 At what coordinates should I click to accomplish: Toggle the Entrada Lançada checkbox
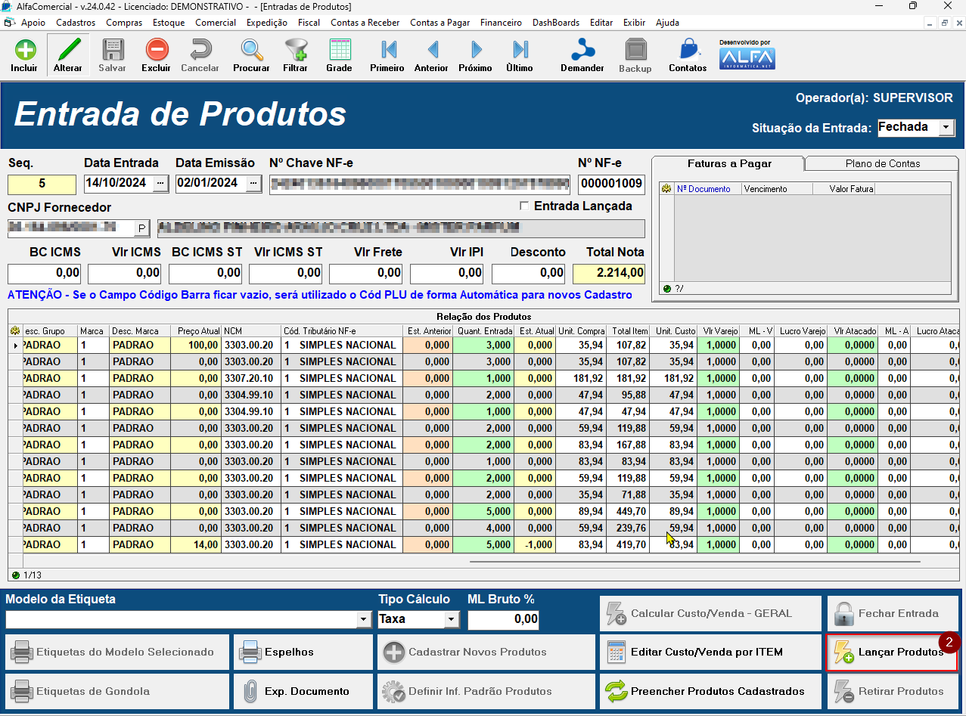tap(524, 206)
